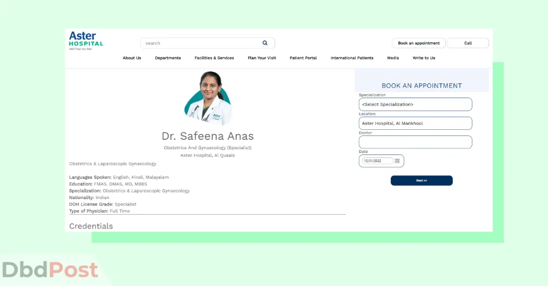
Task: Click Dr. Safeena Anas profile photo
Action: click(208, 98)
